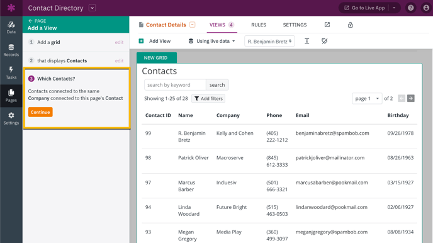Click the previous page arrow in grid
The image size is (433, 243).
click(x=402, y=98)
